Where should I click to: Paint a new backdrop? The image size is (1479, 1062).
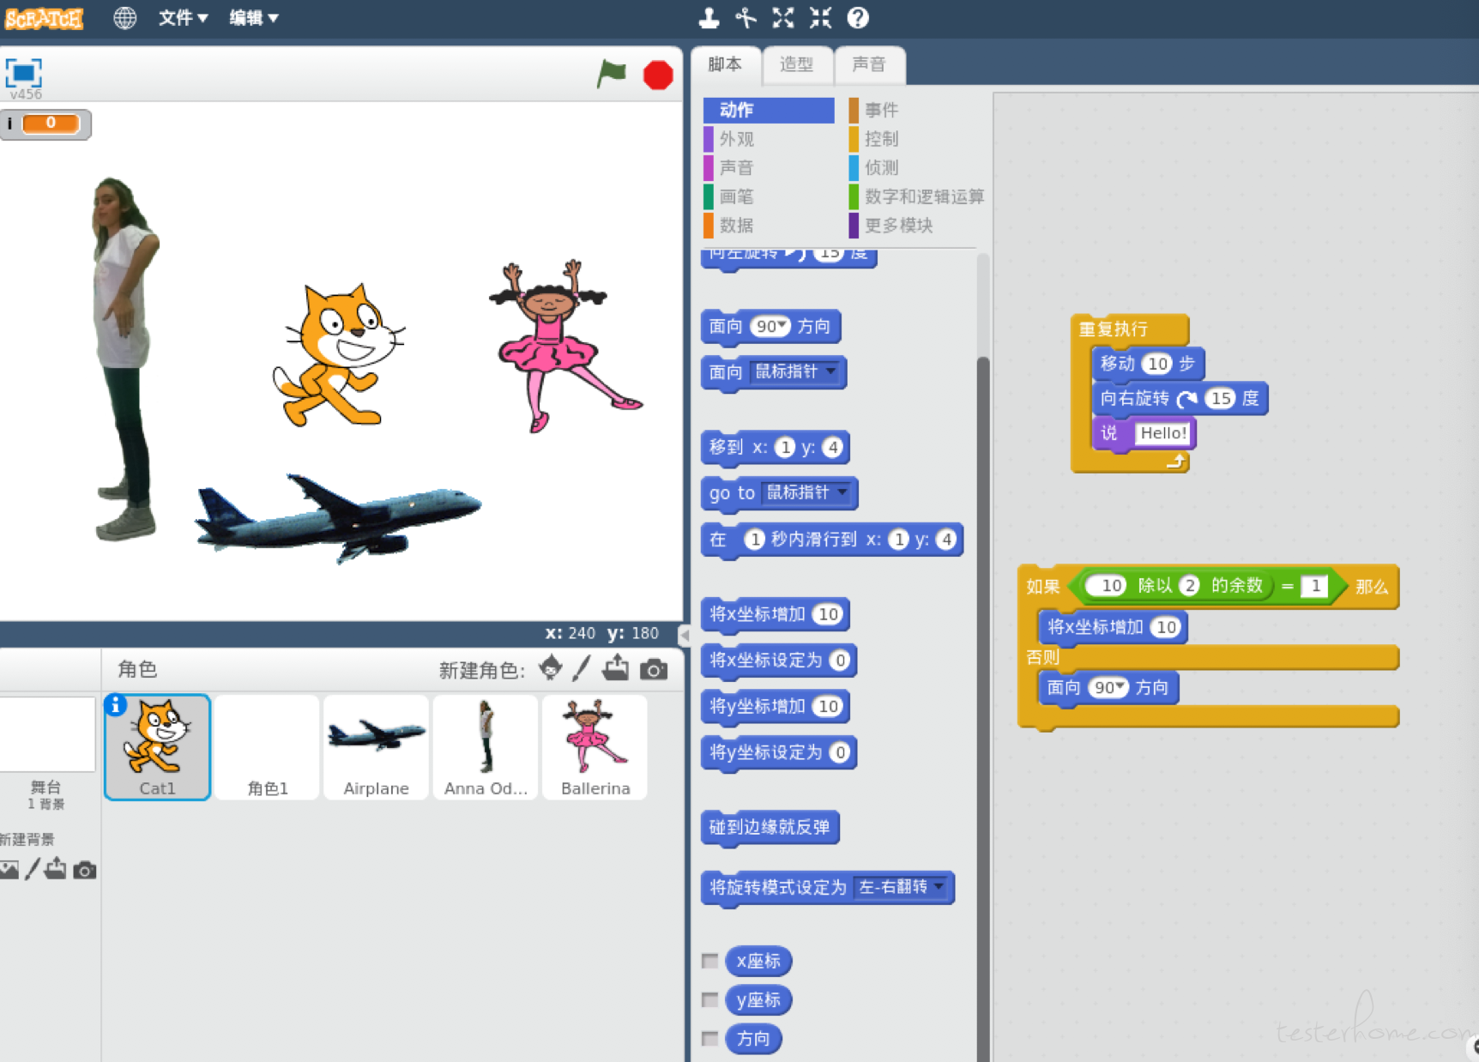(33, 869)
